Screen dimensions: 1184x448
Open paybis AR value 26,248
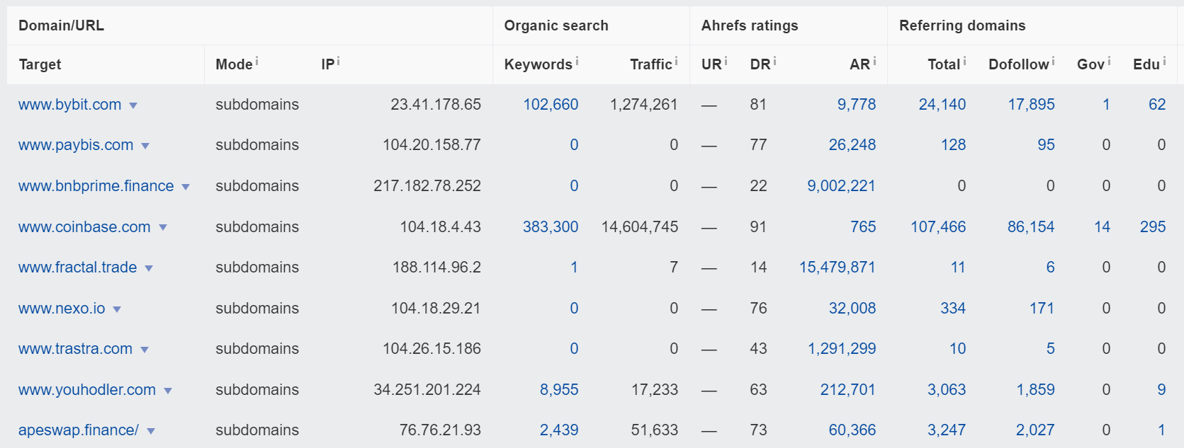point(852,145)
